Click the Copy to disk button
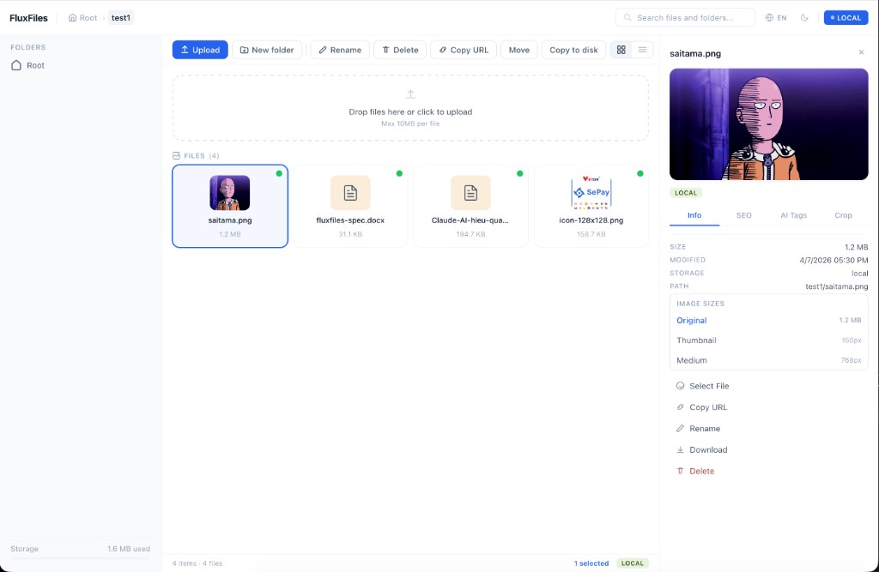The width and height of the screenshot is (879, 572). [573, 49]
